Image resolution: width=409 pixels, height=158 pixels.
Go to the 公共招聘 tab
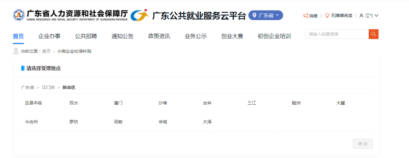[86, 36]
